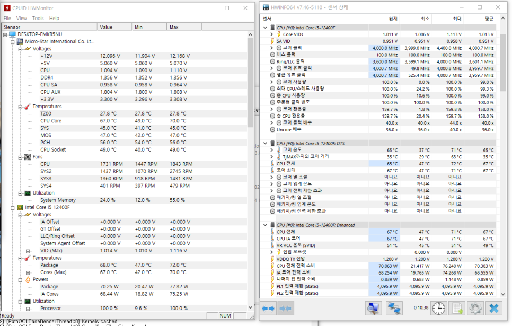
Task: Click the flame icon of the Powers node
Action: pyautogui.click(x=28, y=279)
